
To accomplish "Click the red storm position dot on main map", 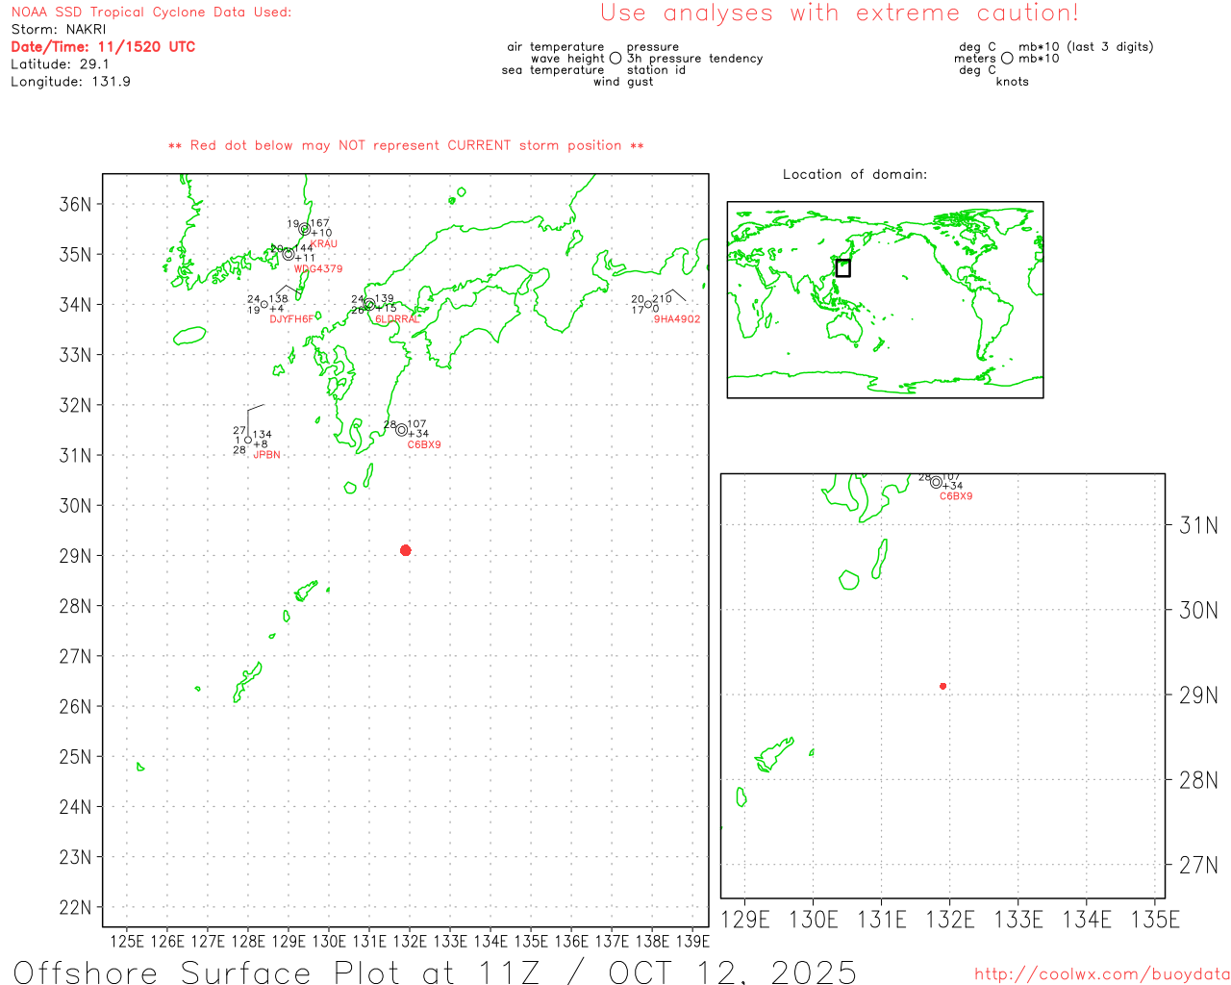I will 405,550.
